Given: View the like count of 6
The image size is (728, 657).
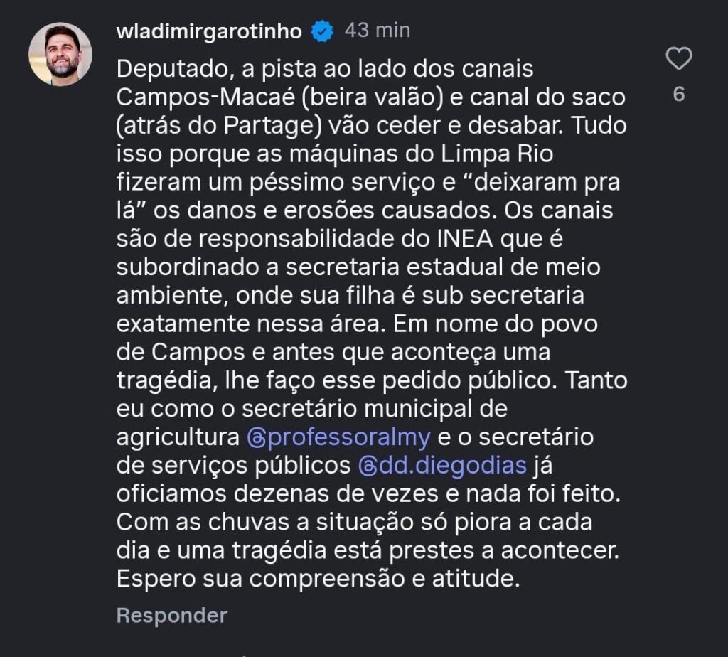Looking at the screenshot, I should (678, 95).
